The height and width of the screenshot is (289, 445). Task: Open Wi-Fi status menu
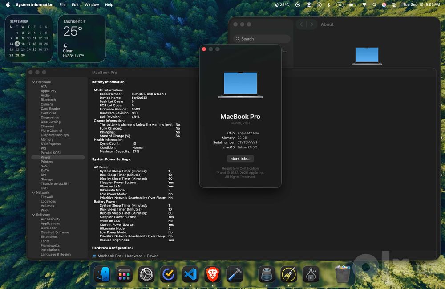tap(364, 4)
